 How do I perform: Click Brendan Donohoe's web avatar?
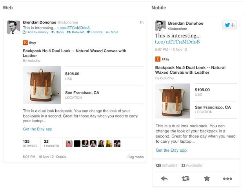(14, 27)
